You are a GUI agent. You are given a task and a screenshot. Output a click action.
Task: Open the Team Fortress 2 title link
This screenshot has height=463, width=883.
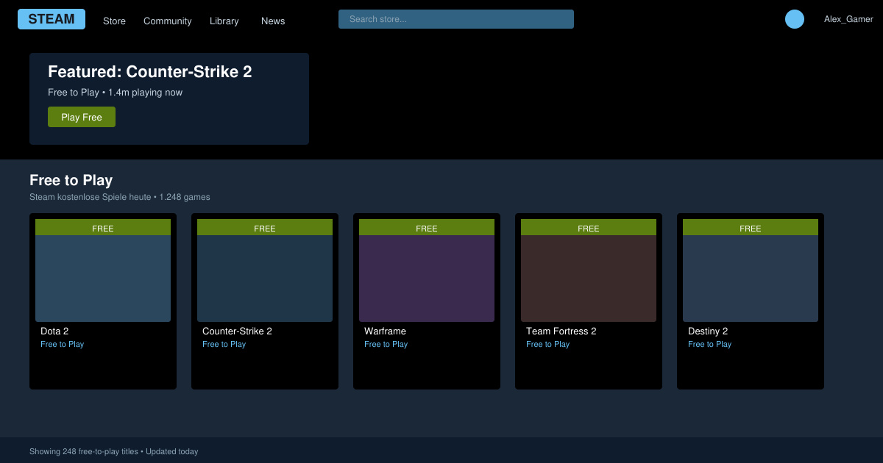[561, 331]
